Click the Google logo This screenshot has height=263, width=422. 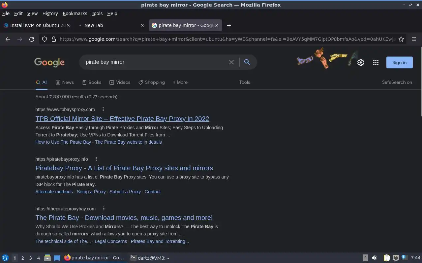click(x=49, y=62)
